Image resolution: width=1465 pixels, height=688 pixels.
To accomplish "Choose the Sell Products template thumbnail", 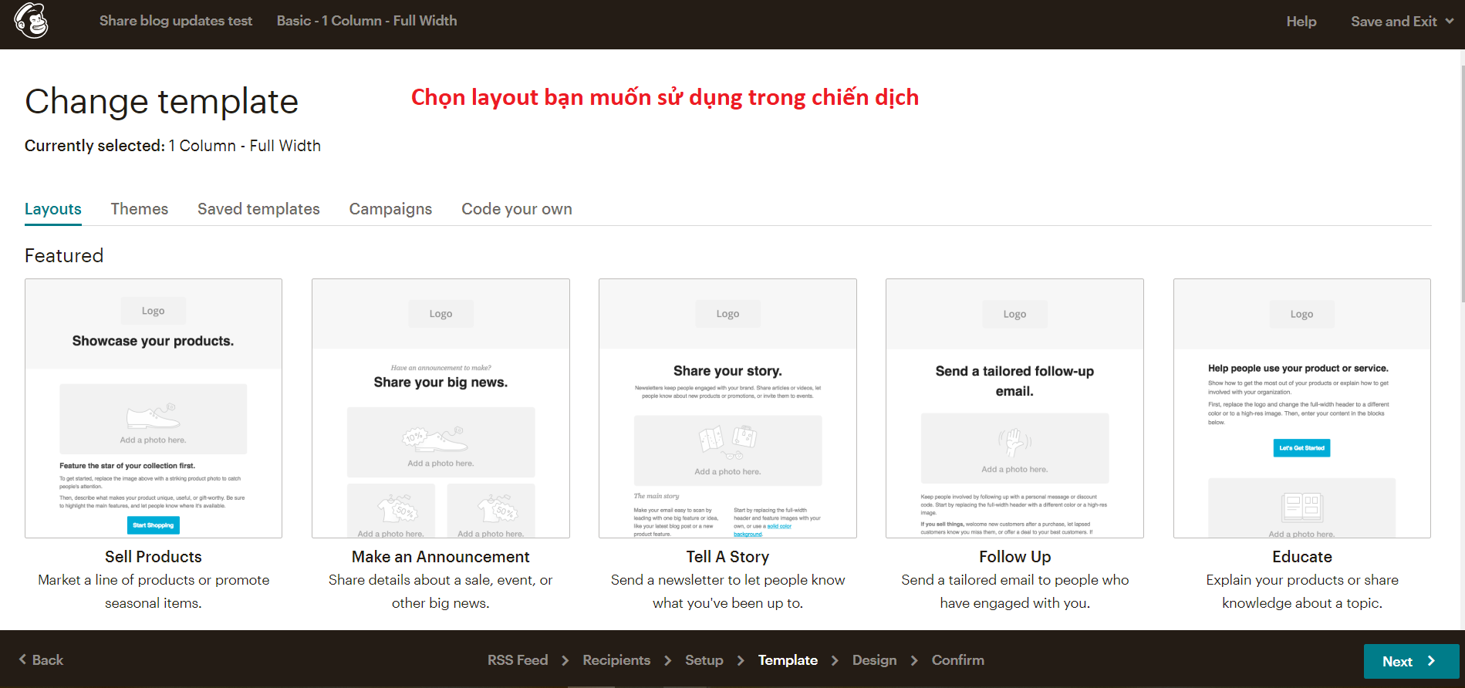I will pos(154,408).
